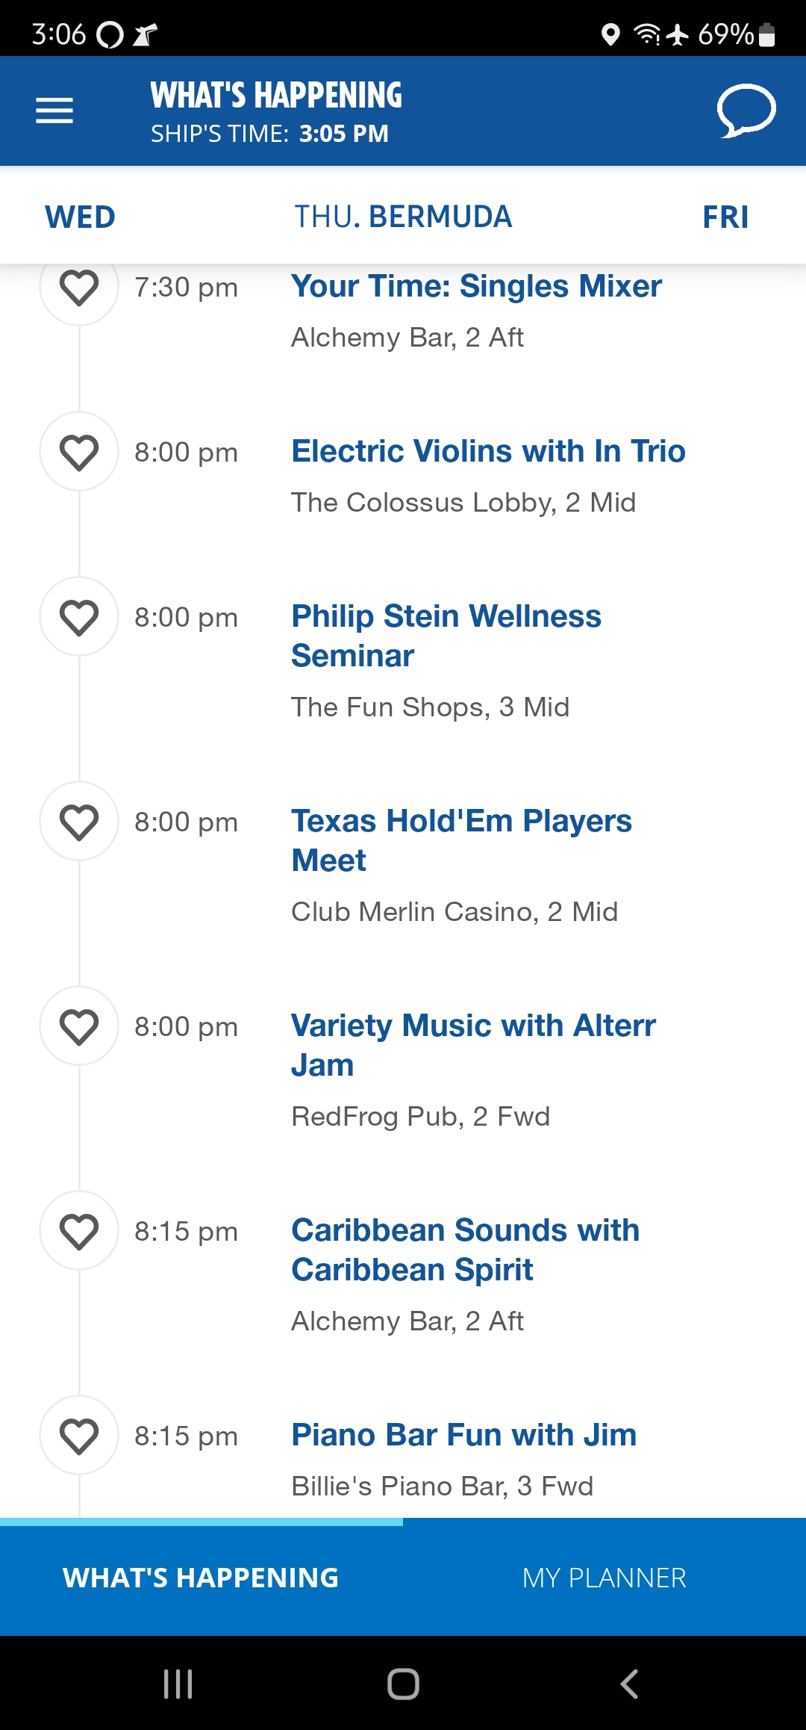Switch to the FRI day tab
Viewport: 806px width, 1730px height.
coord(725,217)
